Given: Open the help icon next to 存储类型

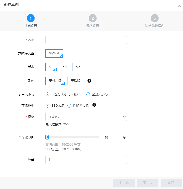Looking at the screenshot, I should point(94,105).
